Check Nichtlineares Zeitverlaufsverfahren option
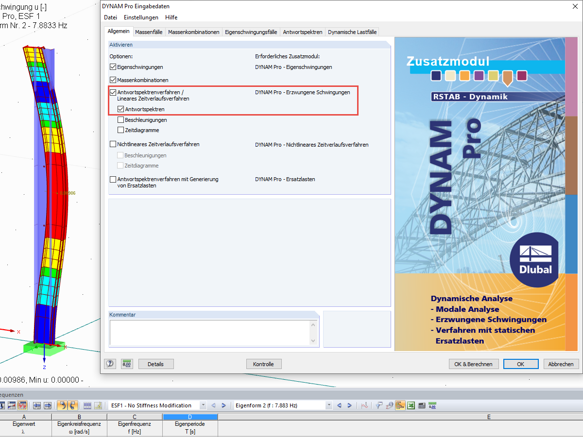The width and height of the screenshot is (583, 437). tap(113, 144)
